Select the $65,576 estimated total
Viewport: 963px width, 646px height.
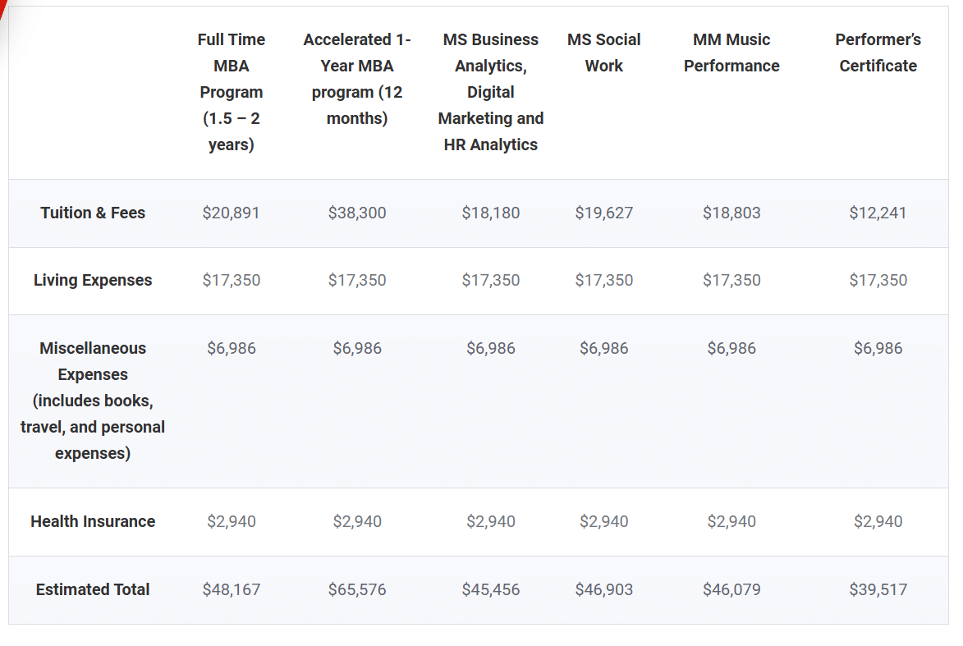click(x=357, y=589)
